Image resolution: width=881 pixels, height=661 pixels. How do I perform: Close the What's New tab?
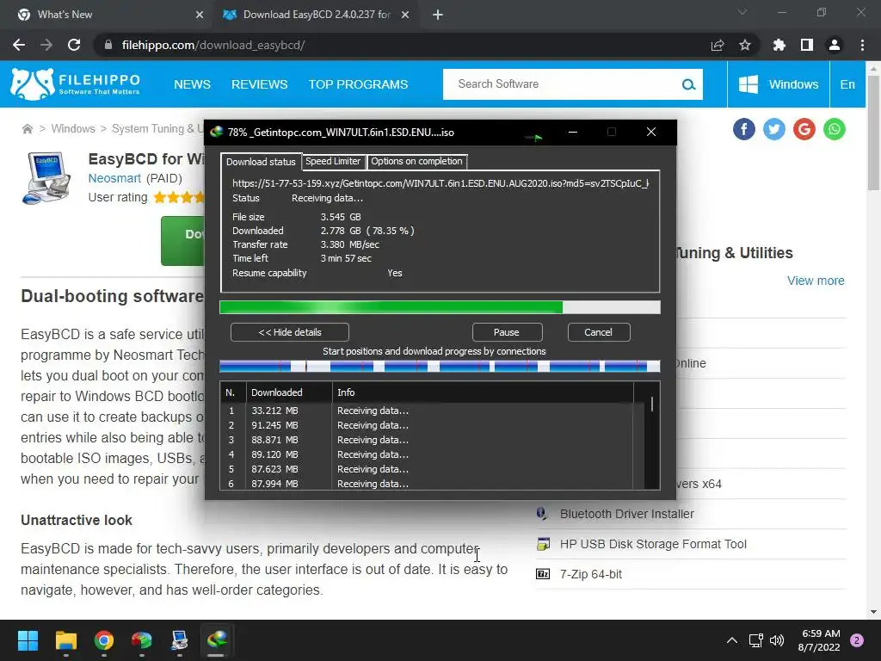(x=199, y=15)
